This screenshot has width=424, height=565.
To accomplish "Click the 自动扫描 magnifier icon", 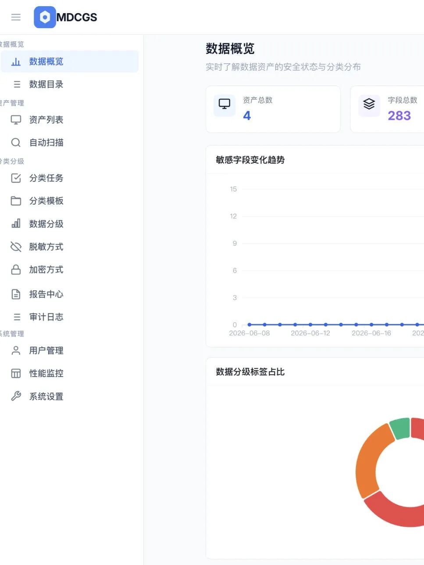I will (16, 143).
